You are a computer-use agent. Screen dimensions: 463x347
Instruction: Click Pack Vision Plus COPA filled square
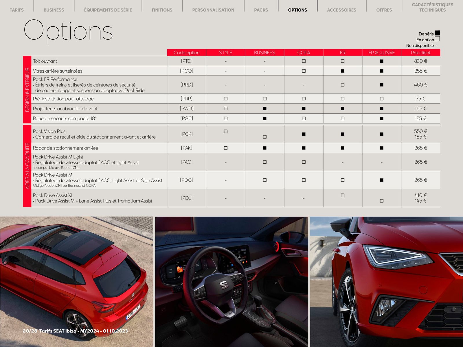304,134
